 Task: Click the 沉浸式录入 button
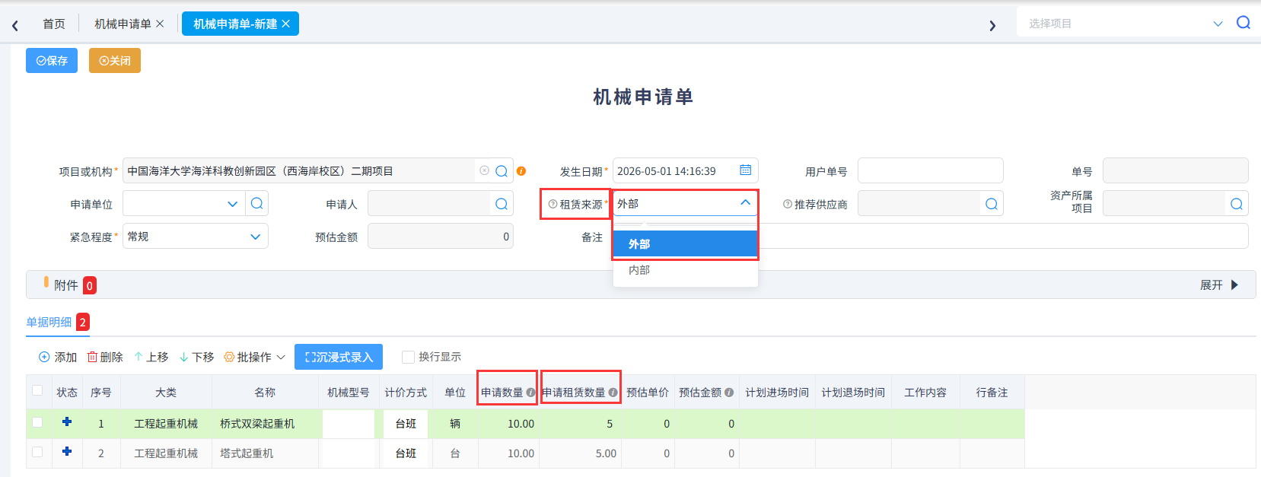pos(339,357)
